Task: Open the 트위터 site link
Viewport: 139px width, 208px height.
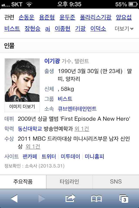Action: click(49, 156)
